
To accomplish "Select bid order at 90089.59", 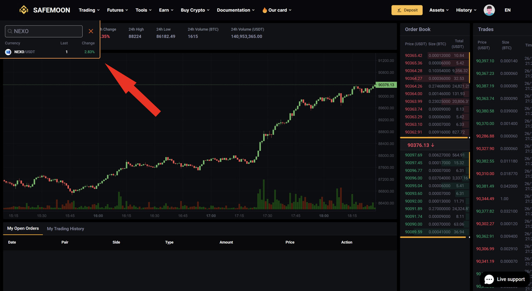I will click(435, 232).
